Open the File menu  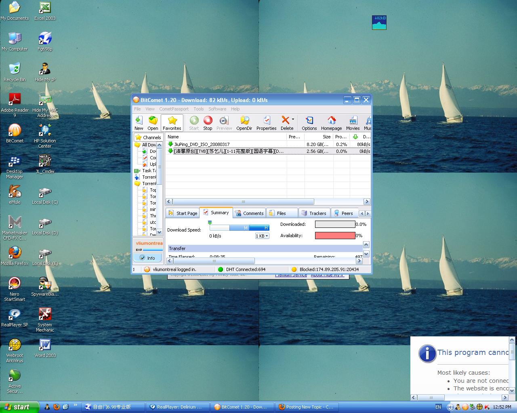tap(137, 109)
